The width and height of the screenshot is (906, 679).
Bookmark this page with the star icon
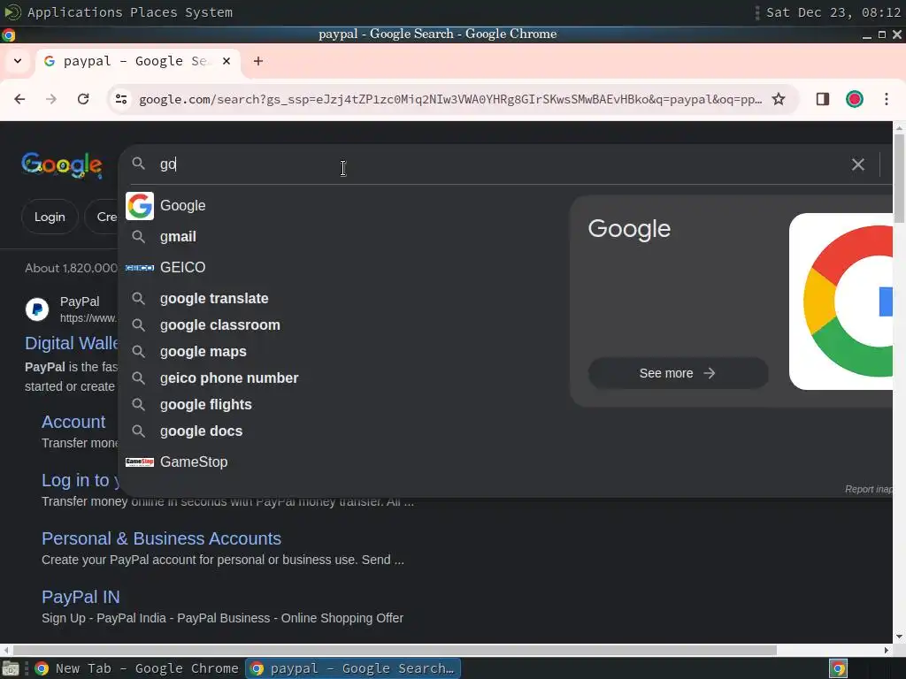pos(779,99)
